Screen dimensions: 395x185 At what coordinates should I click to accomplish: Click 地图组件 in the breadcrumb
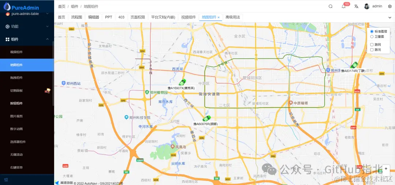(91, 7)
